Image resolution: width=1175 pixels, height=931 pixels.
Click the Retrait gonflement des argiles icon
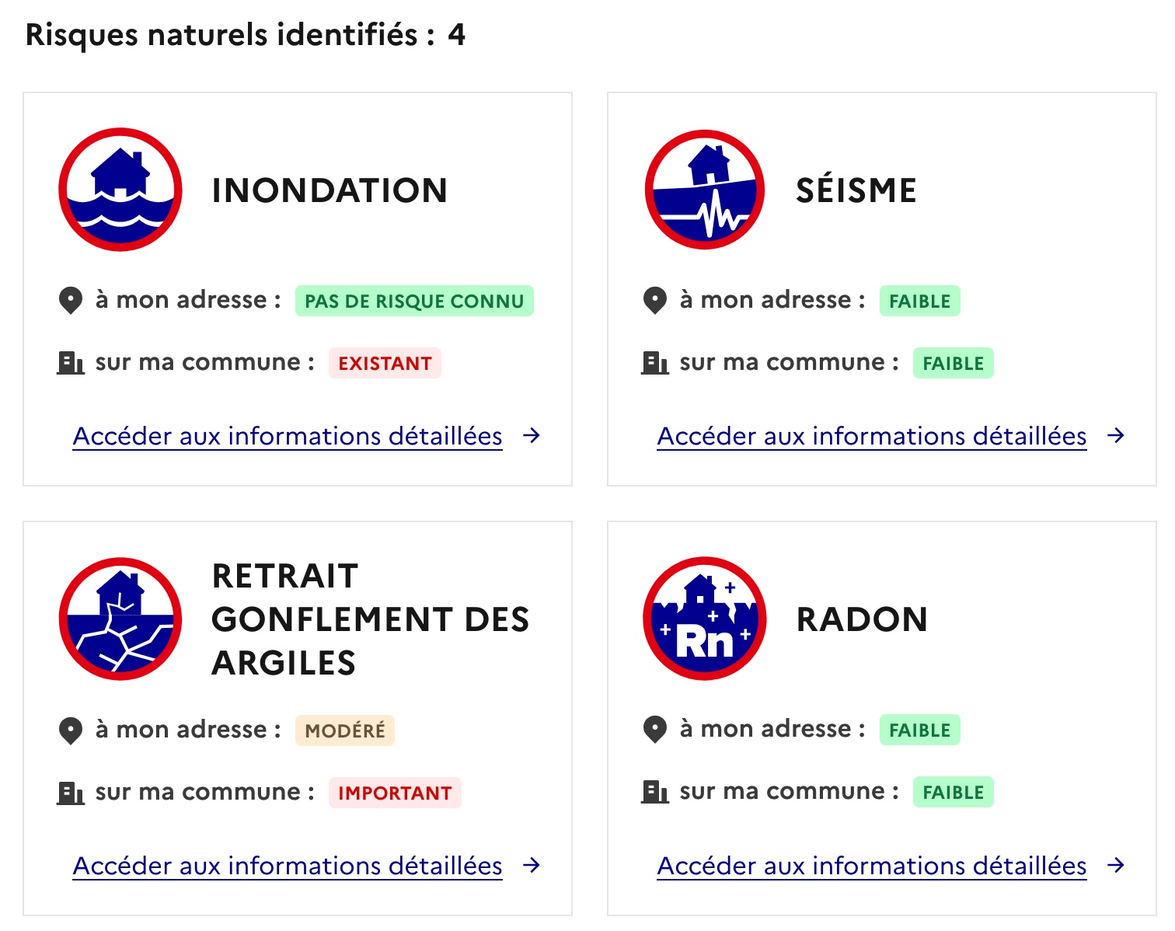(120, 619)
